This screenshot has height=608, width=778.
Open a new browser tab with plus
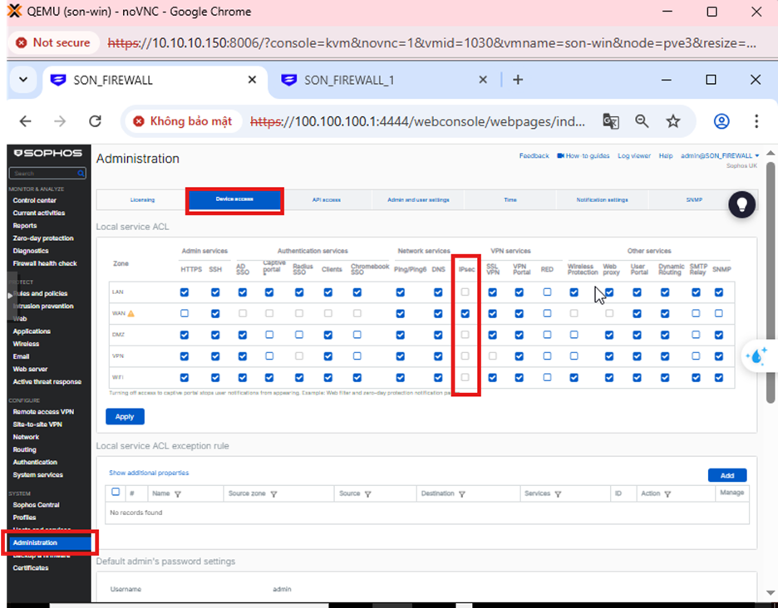click(x=518, y=80)
